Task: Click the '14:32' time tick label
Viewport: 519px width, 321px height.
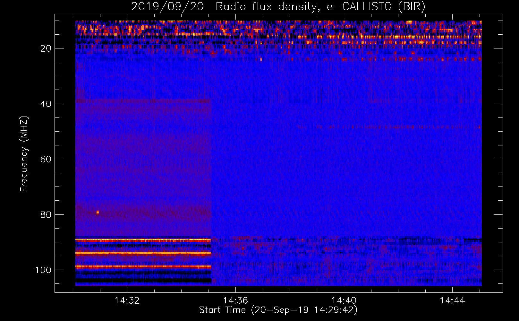Action: point(127,301)
